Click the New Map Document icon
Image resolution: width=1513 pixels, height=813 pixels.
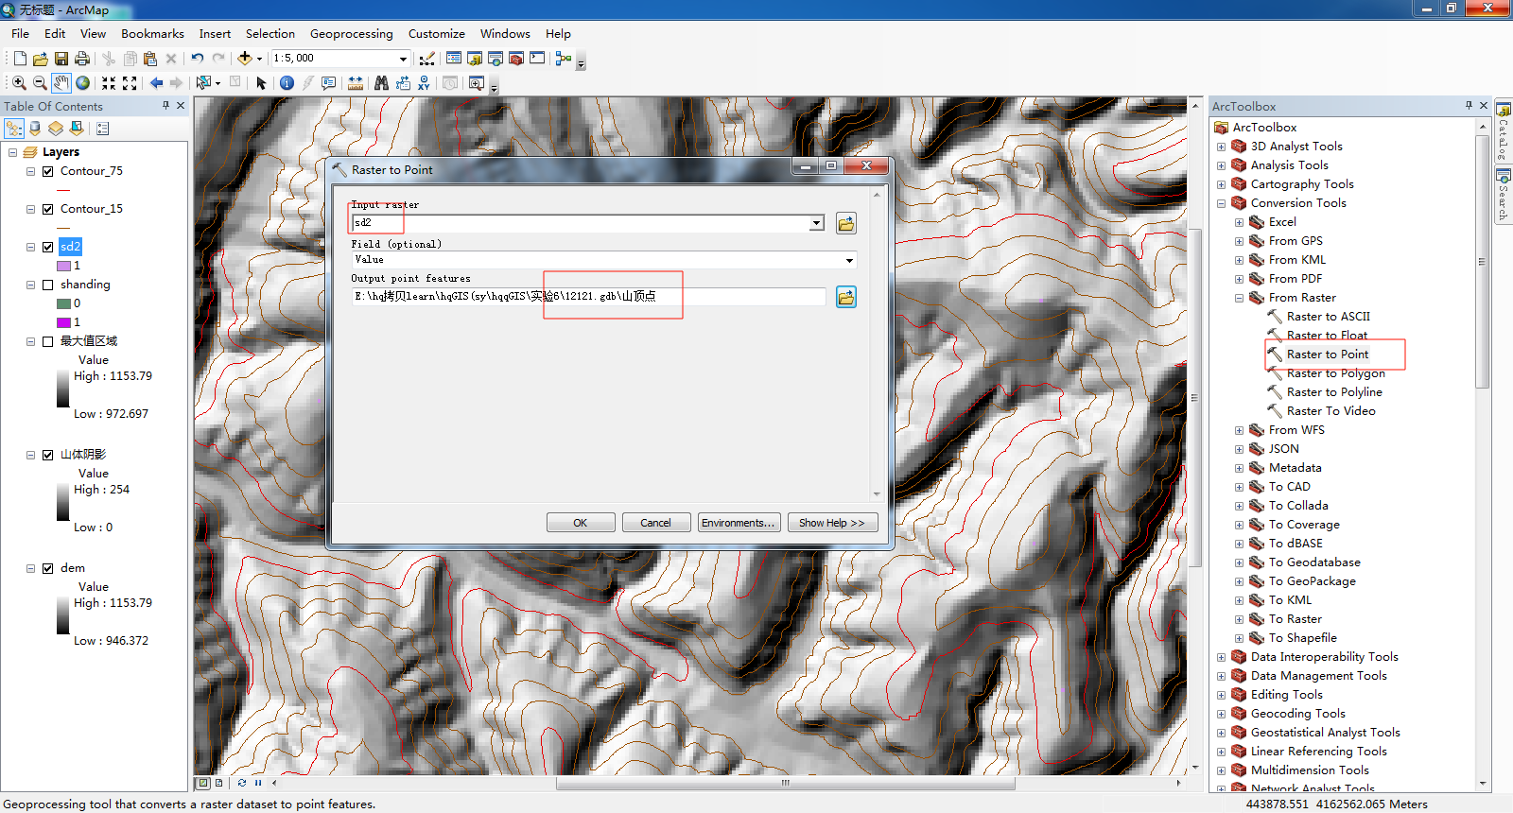point(20,59)
